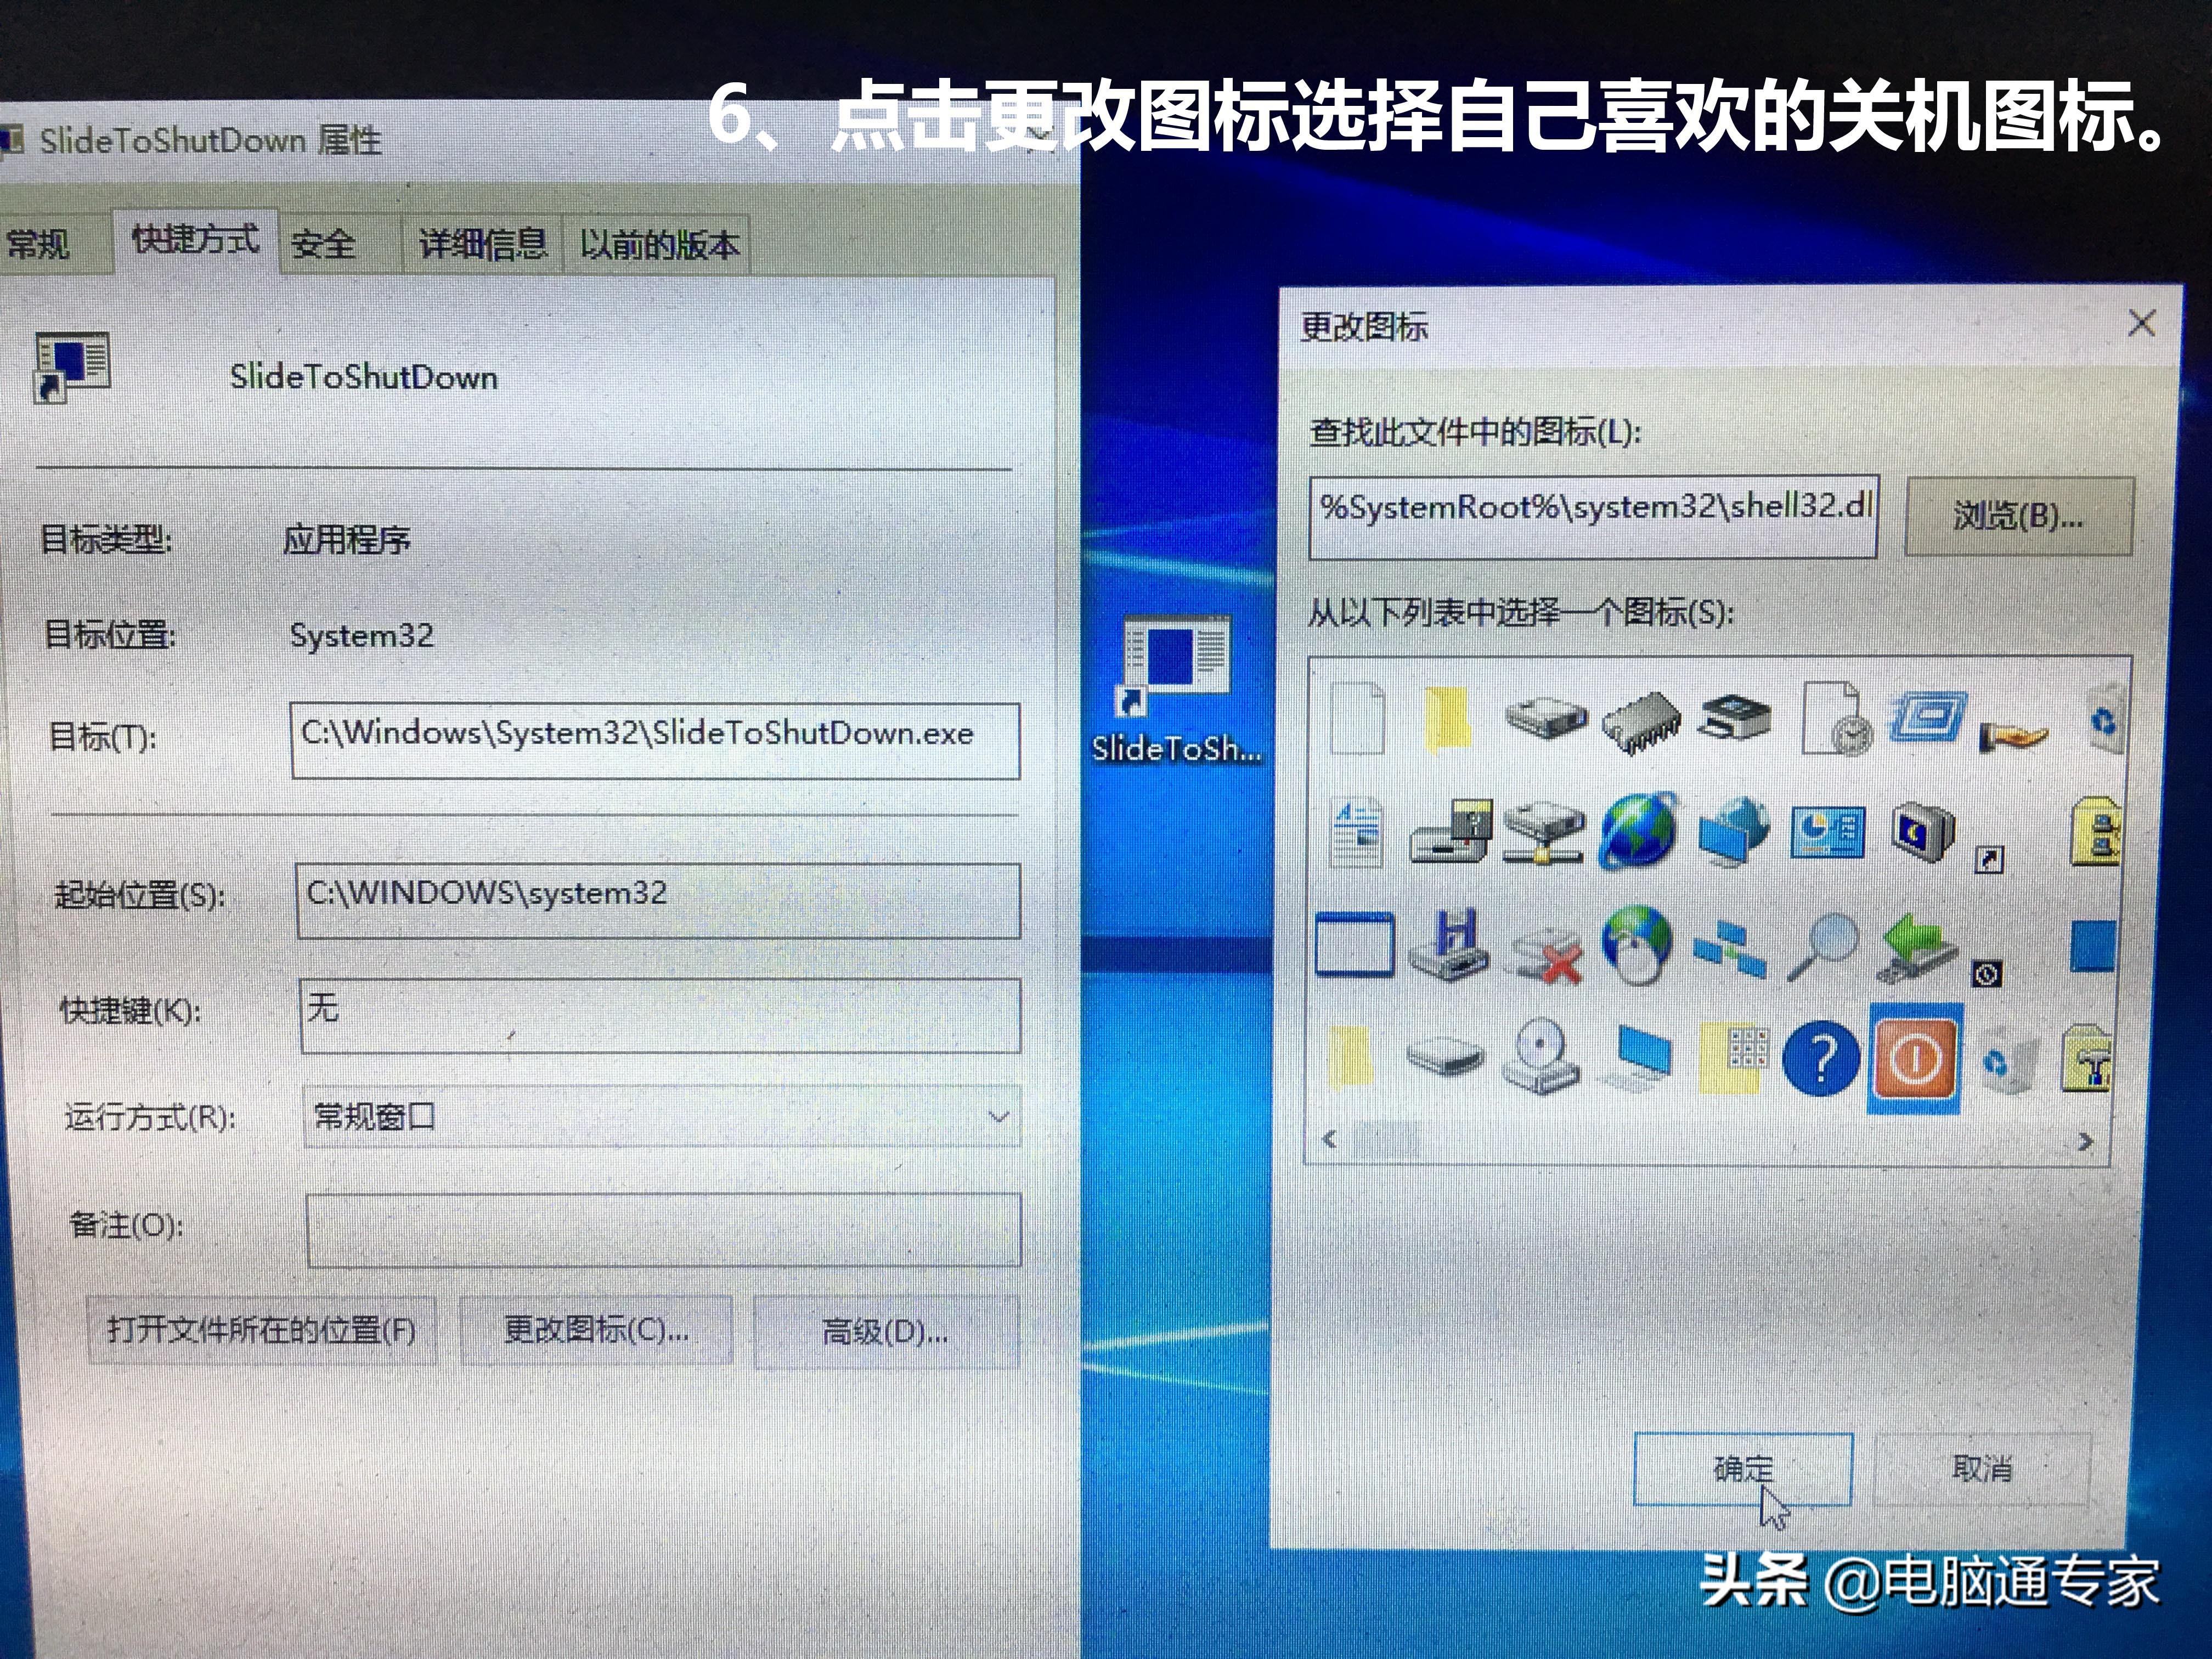Viewport: 2212px width, 1659px height.
Task: Choose the green arrow over drive icon
Action: pos(1917,949)
